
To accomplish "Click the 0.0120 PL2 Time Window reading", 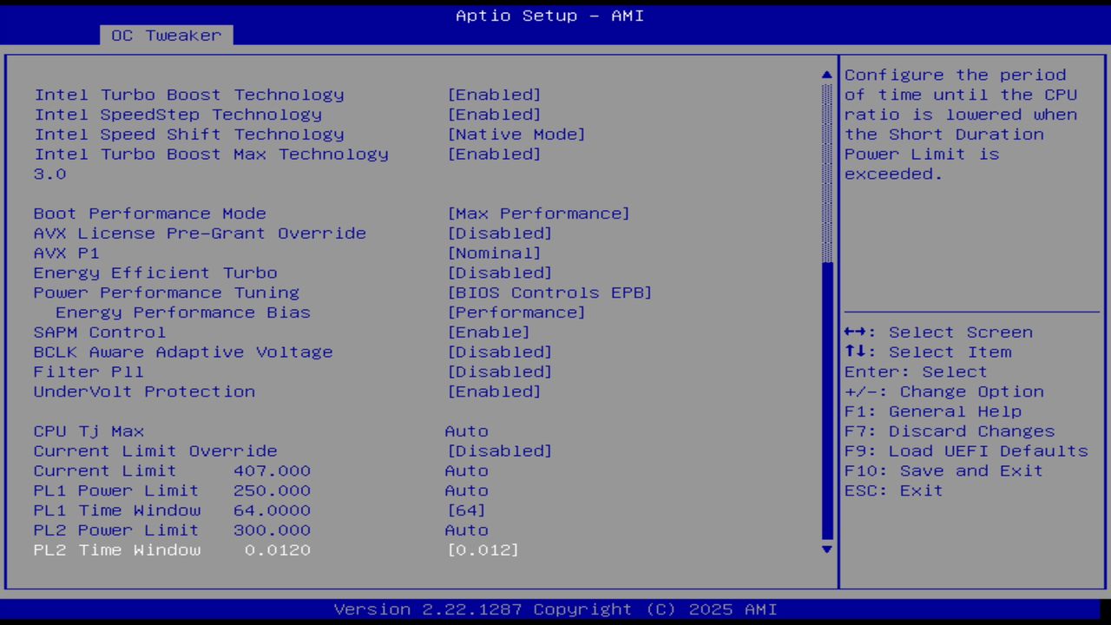I will 278,550.
